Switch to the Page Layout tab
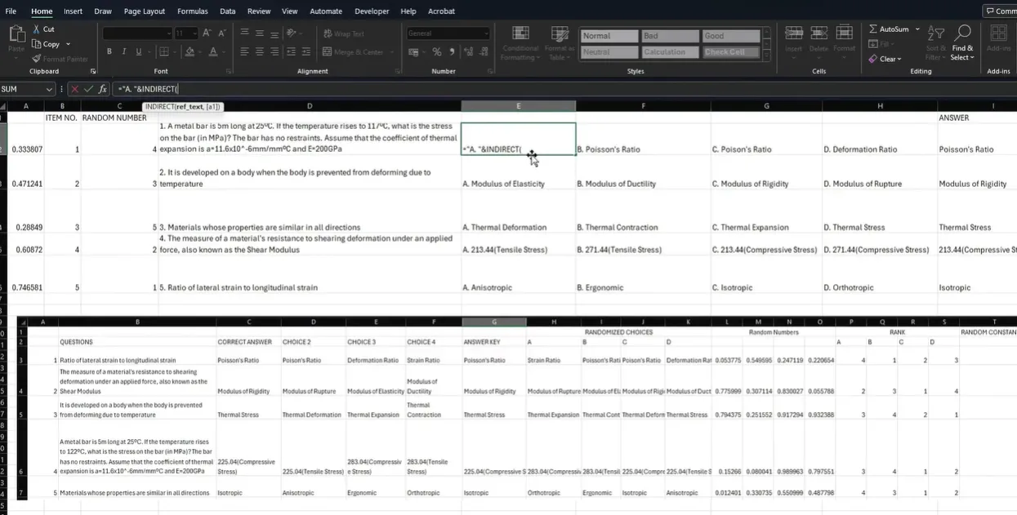This screenshot has width=1017, height=515. click(145, 11)
